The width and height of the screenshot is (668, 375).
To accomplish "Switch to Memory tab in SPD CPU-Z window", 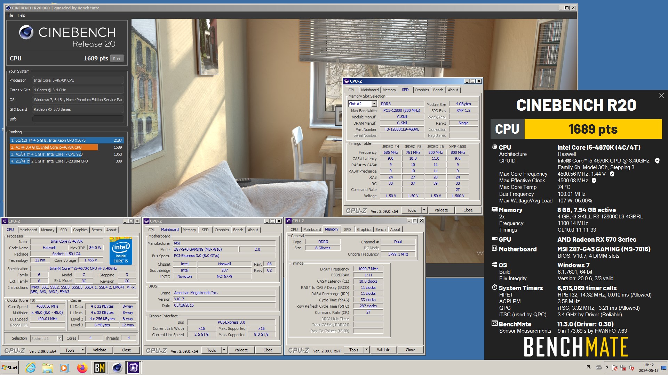I will (389, 90).
